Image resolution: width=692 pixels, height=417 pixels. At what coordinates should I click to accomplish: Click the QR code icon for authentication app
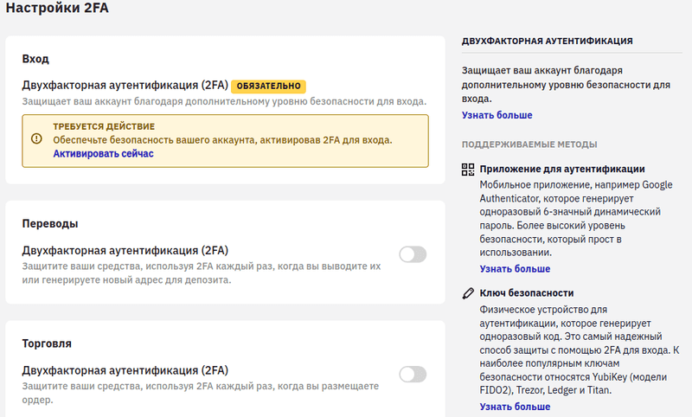click(x=468, y=170)
